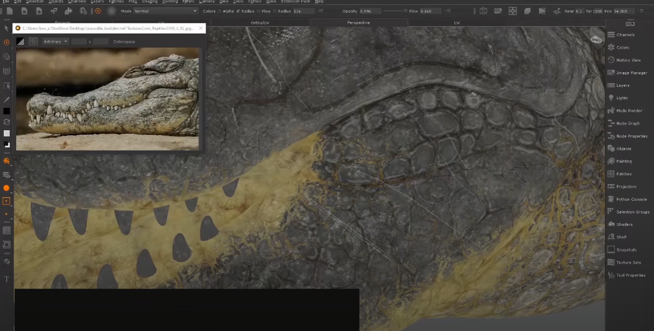Open the Colors palette
The width and height of the screenshot is (654, 331).
point(619,47)
